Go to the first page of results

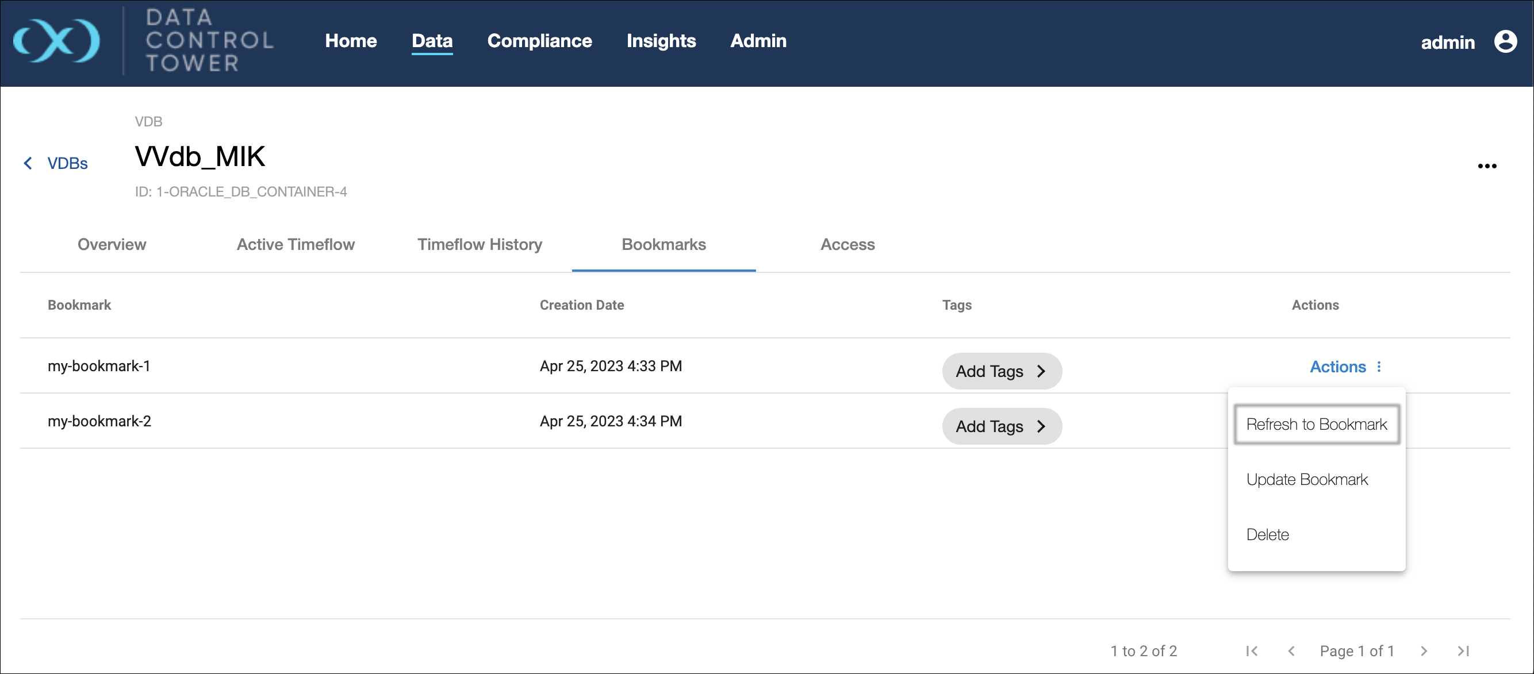pyautogui.click(x=1251, y=651)
